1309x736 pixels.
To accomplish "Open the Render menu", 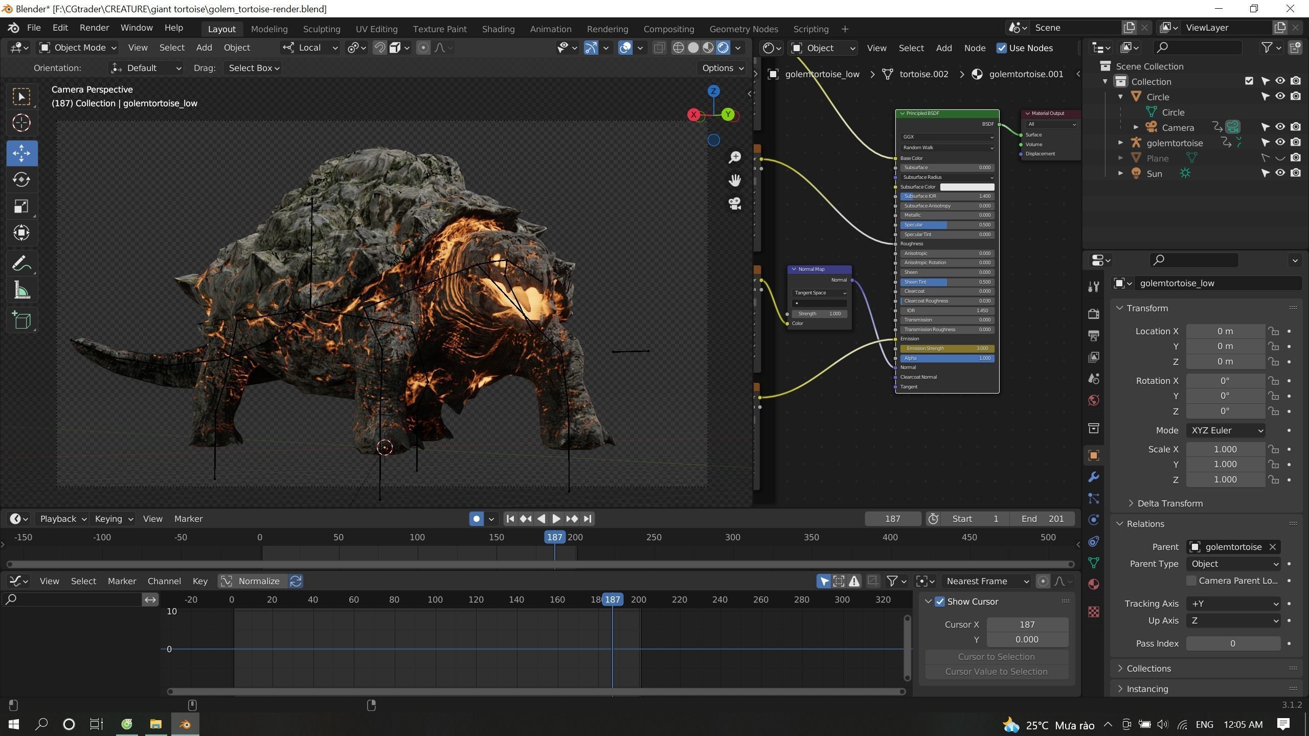I will pos(94,28).
